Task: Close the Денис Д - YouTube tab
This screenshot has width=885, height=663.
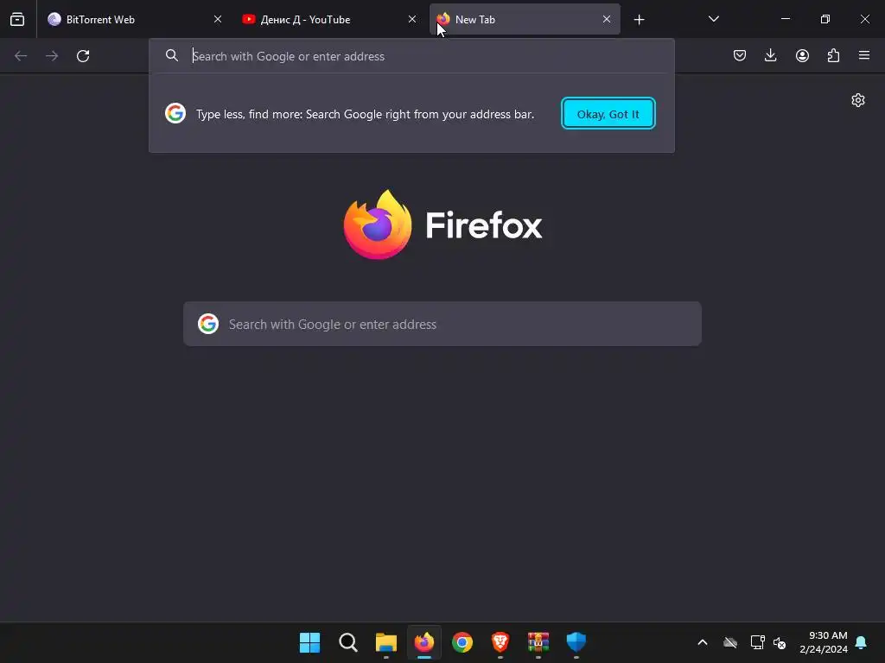Action: 412,19
